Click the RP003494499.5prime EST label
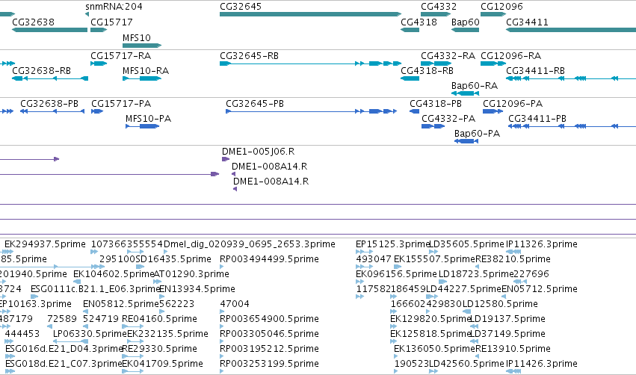This screenshot has height=375, width=636. (269, 258)
